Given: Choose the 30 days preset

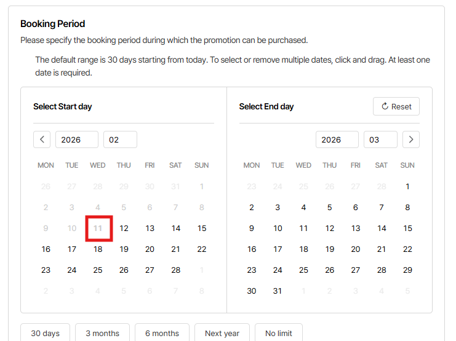Looking at the screenshot, I should (46, 333).
